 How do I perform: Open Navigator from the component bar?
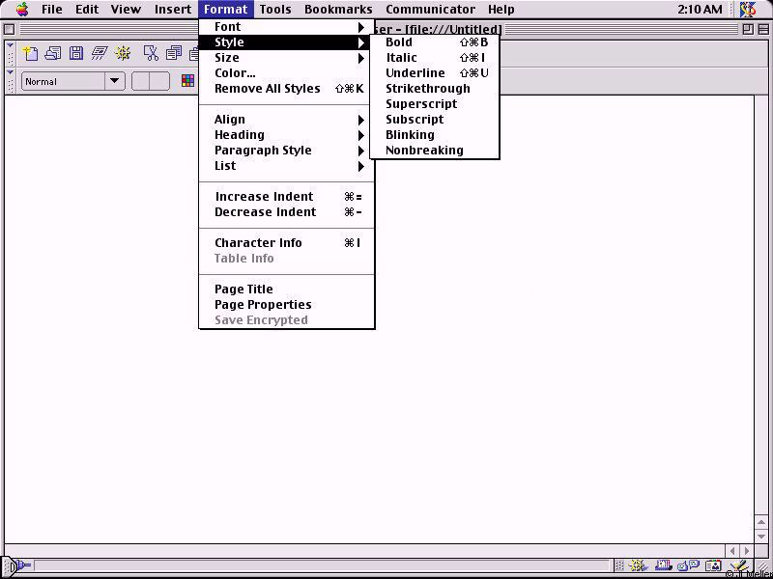pyautogui.click(x=639, y=566)
